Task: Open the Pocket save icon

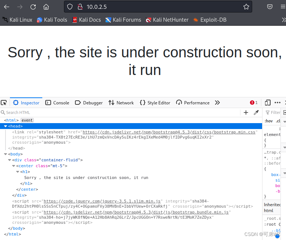Action: click(269, 7)
